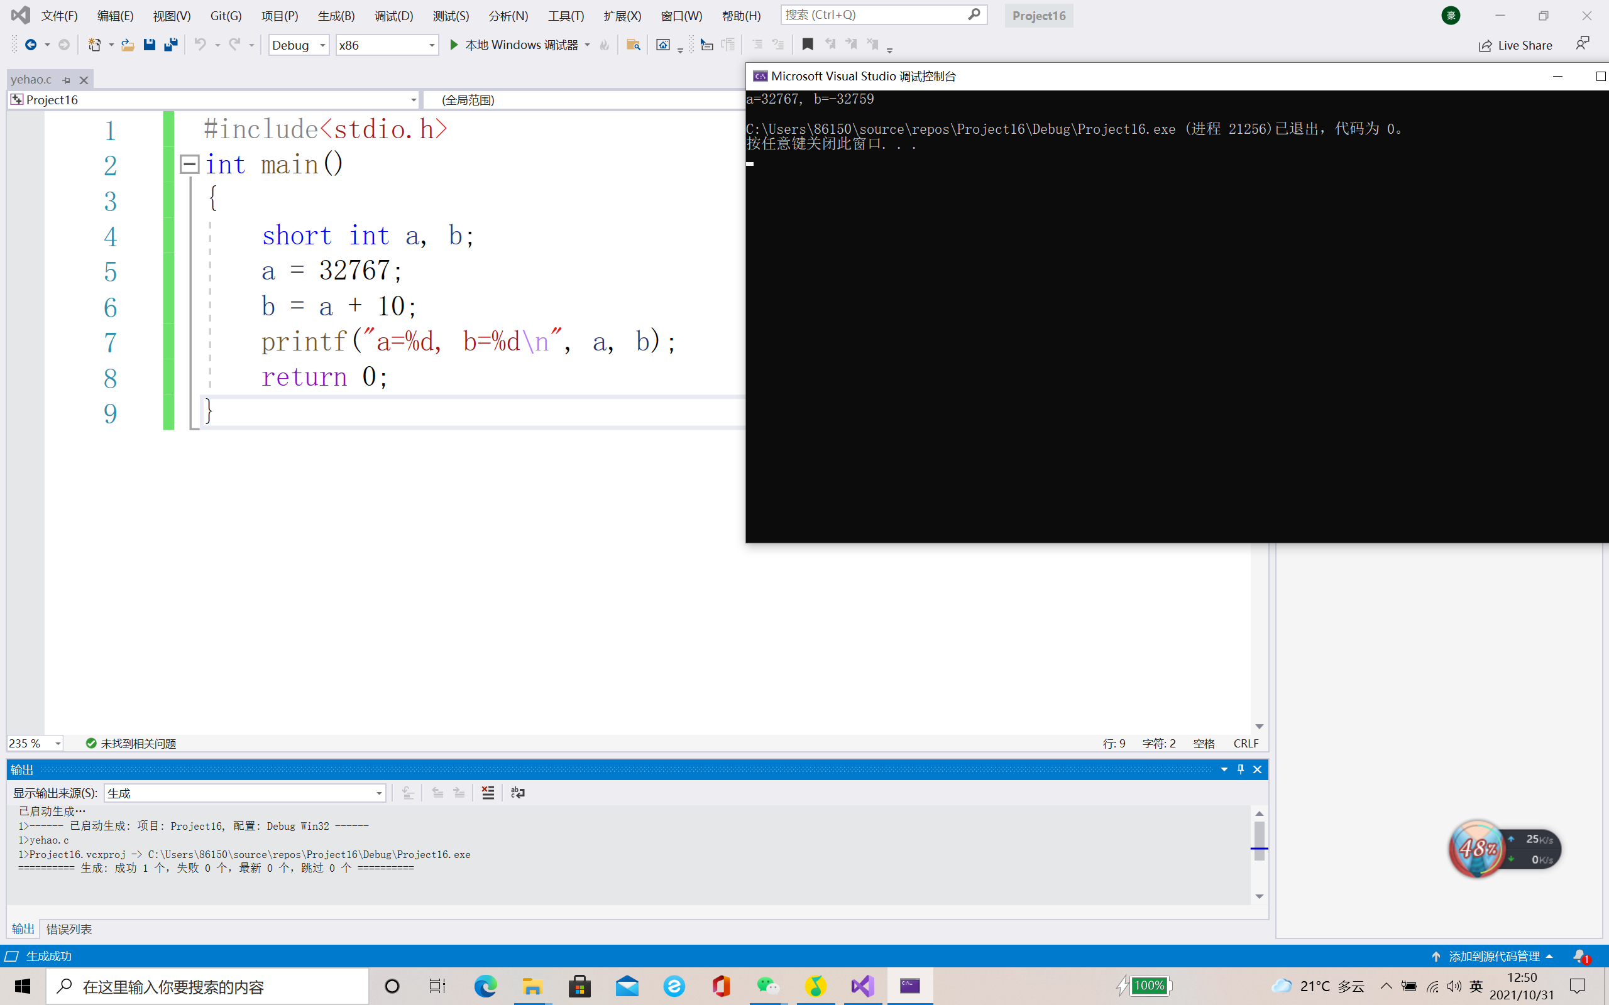Screen dimensions: 1609x1005
Task: Click 添加到源代码管理 in status bar
Action: tap(1493, 956)
